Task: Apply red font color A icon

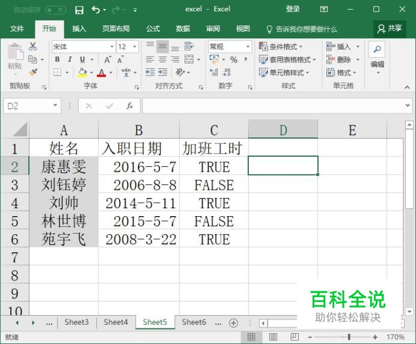Action: point(102,73)
